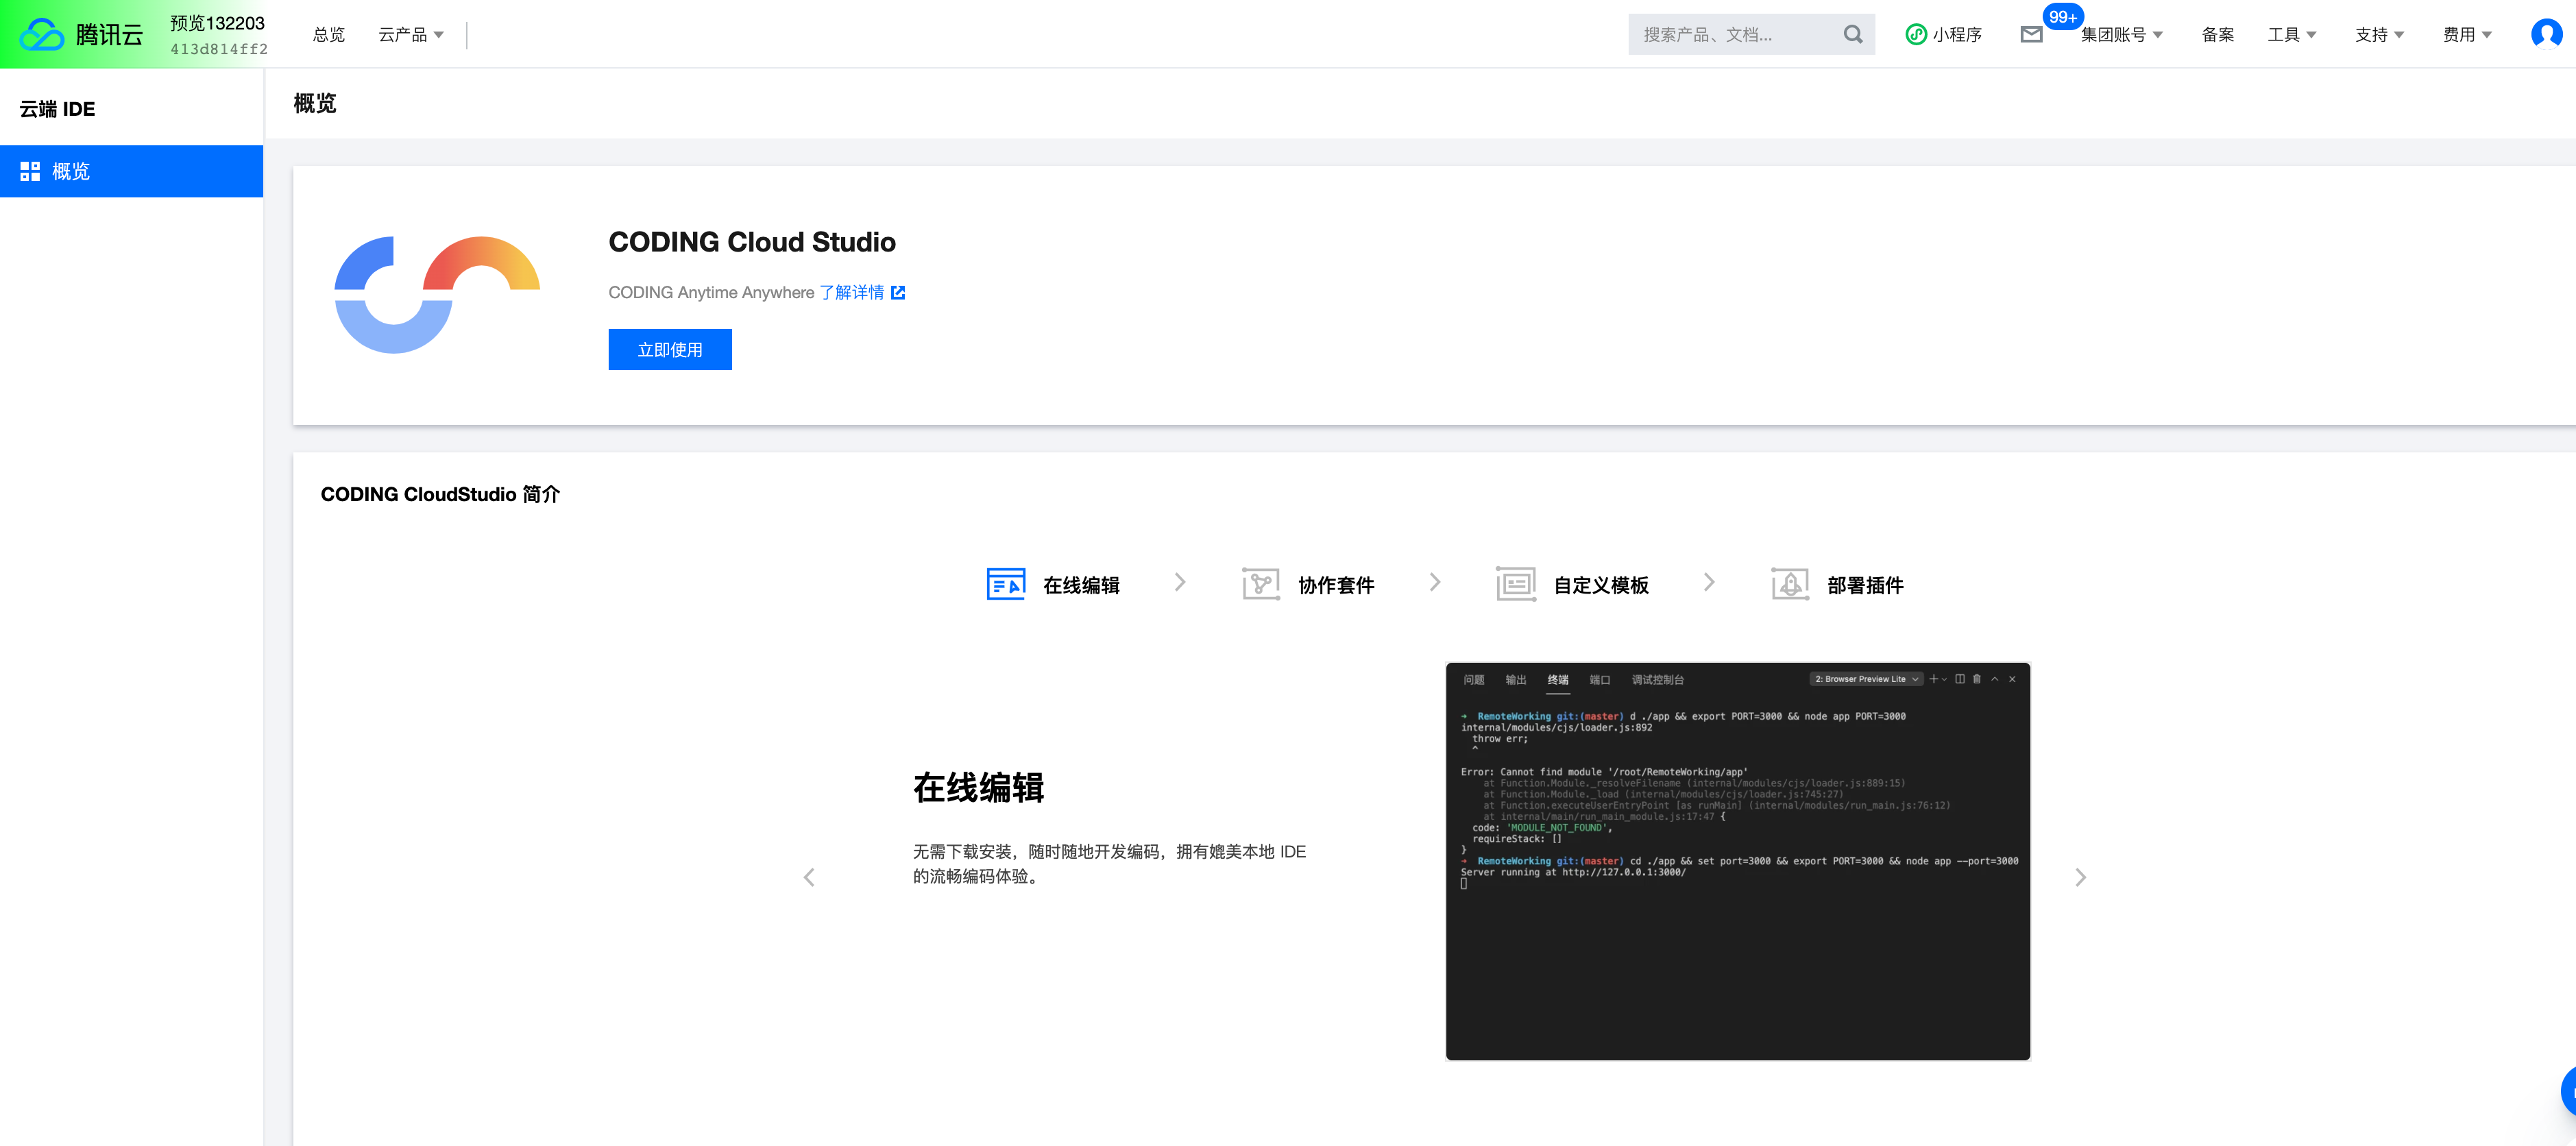Click the 输出 tab in terminal preview
This screenshot has height=1146, width=2576.
(1516, 680)
